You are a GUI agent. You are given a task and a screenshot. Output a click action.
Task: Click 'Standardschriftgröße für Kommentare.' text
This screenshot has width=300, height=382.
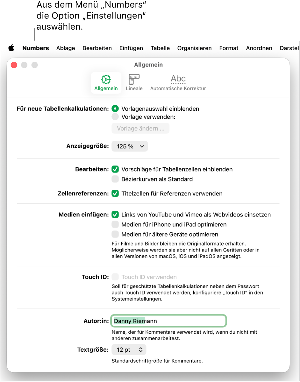click(157, 361)
